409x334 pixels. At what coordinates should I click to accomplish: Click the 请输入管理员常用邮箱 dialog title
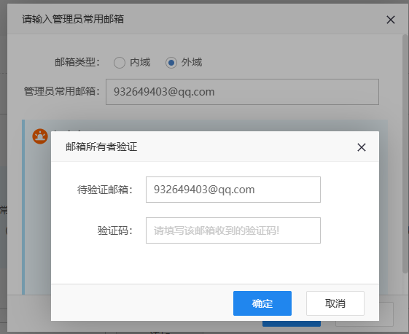click(x=73, y=19)
